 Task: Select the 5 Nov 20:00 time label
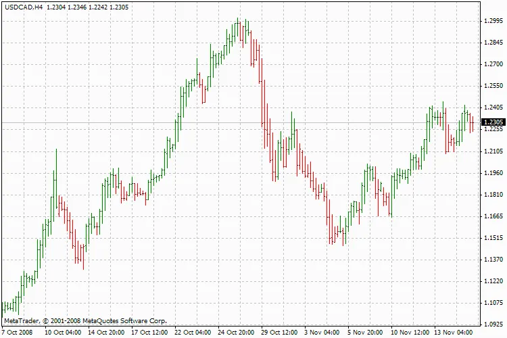(x=366, y=333)
